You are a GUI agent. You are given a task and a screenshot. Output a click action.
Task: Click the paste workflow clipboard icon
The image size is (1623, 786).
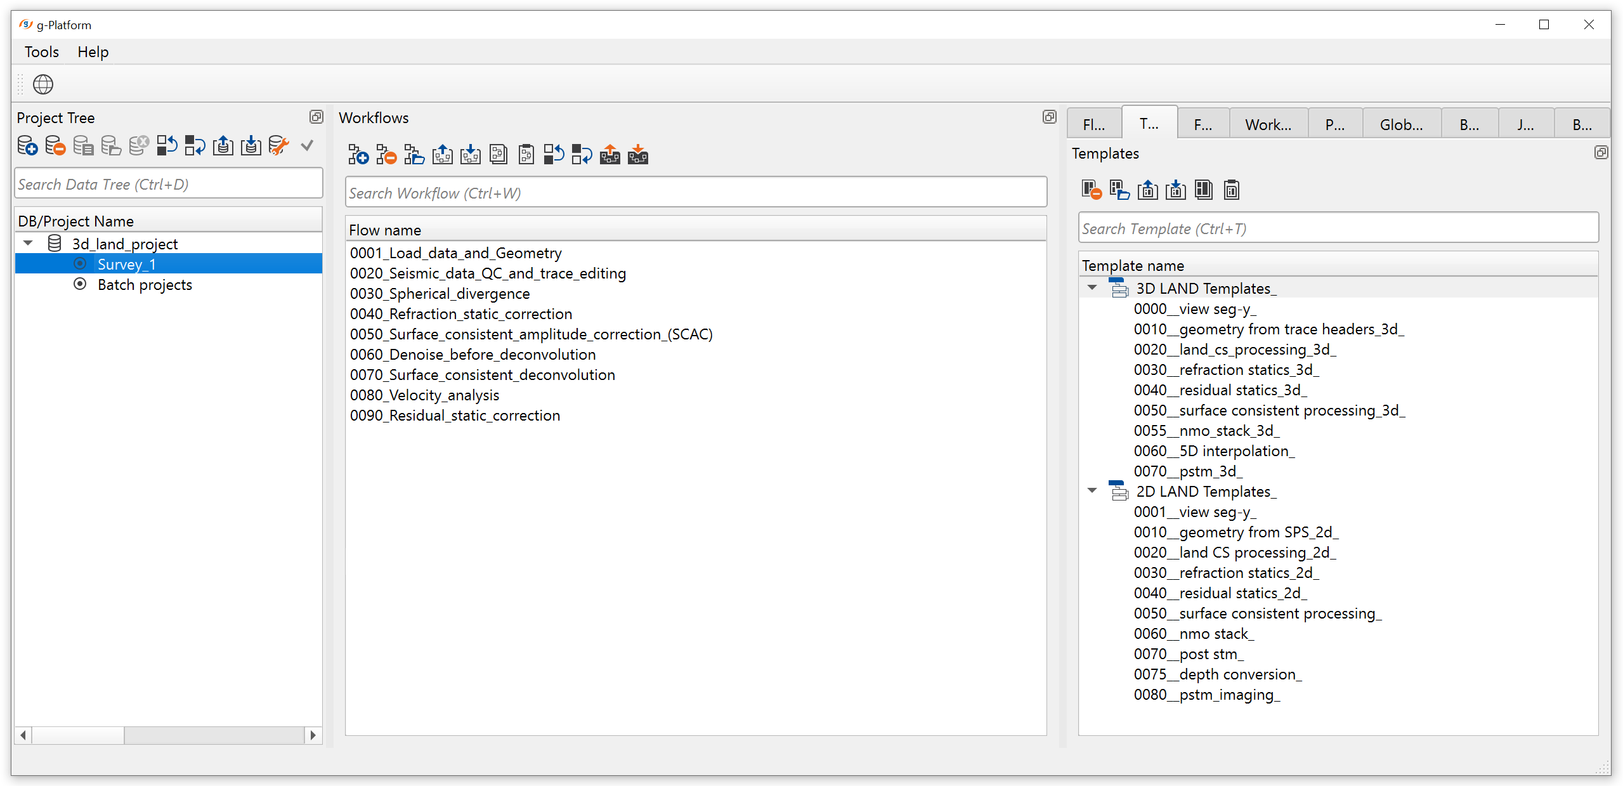[526, 155]
